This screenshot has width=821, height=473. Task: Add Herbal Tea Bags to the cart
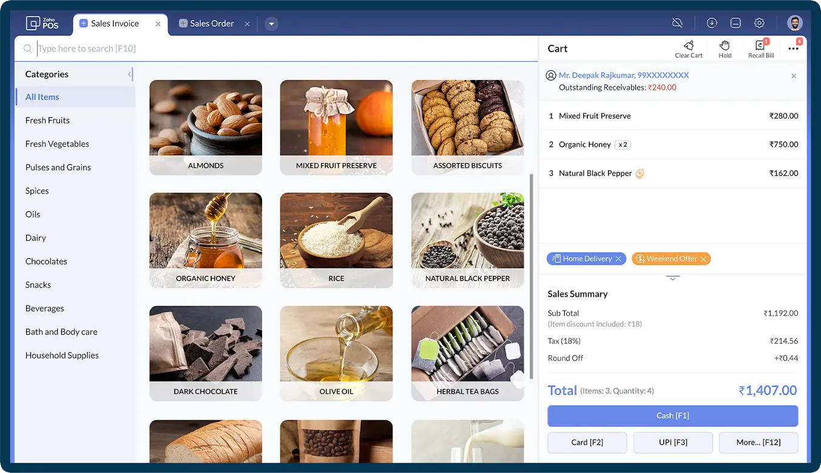click(467, 353)
